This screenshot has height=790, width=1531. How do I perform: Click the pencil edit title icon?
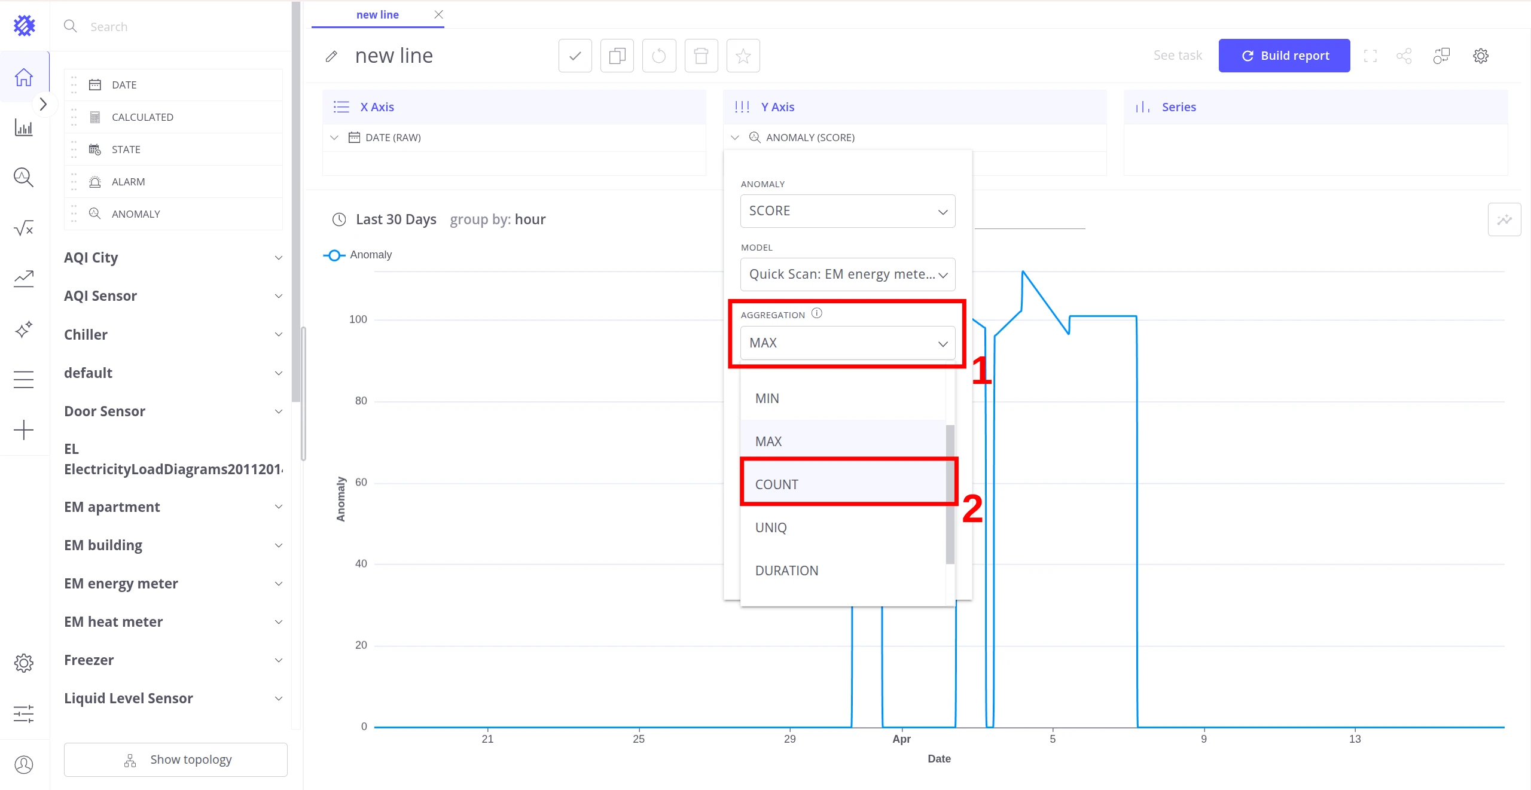point(331,56)
